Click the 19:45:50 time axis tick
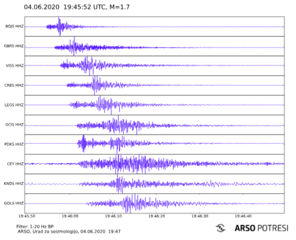This screenshot has width=296, height=240. click(x=27, y=216)
